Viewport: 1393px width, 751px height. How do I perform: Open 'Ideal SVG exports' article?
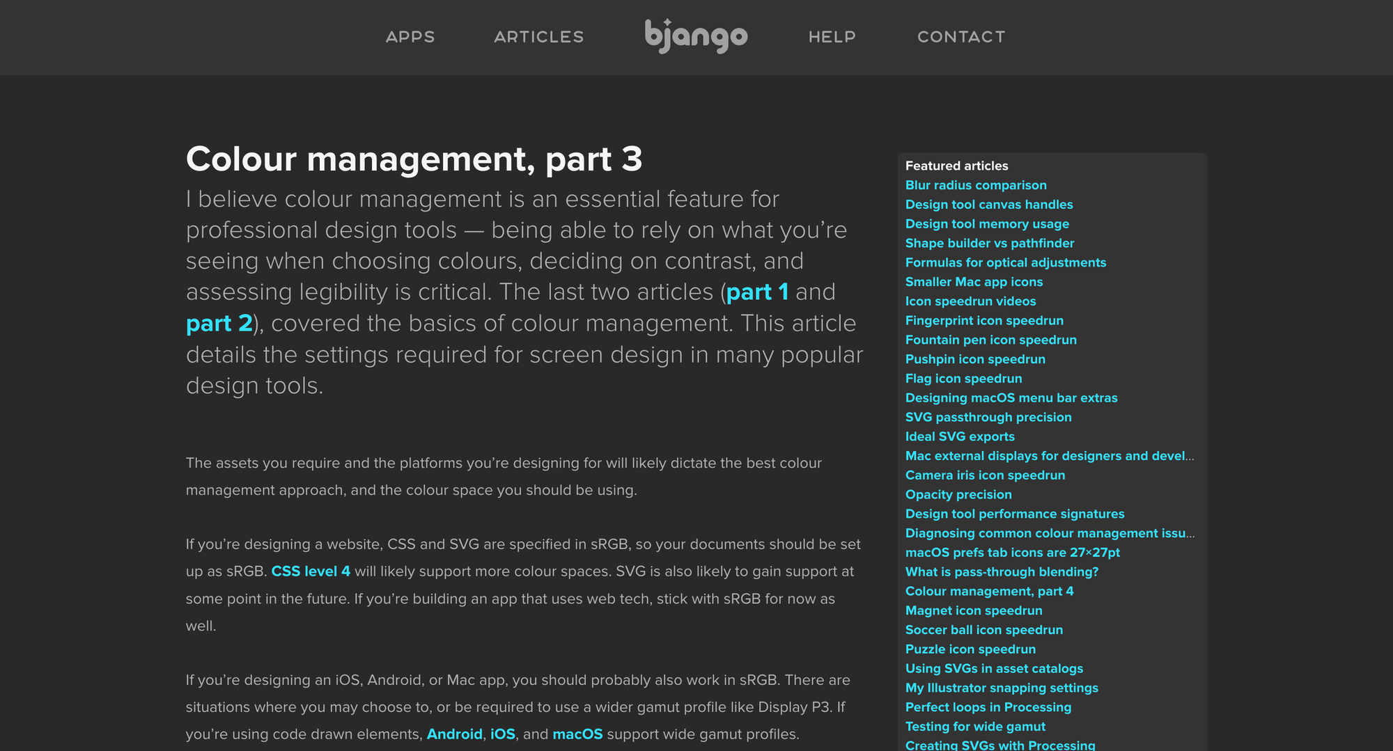click(960, 437)
